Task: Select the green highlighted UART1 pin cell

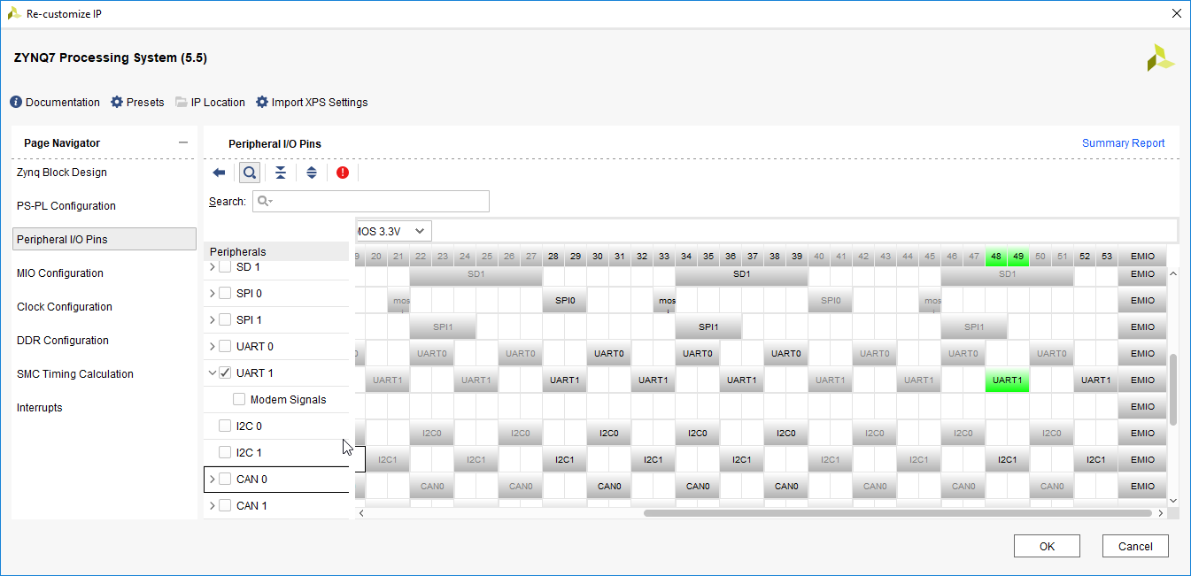Action: pos(1007,380)
